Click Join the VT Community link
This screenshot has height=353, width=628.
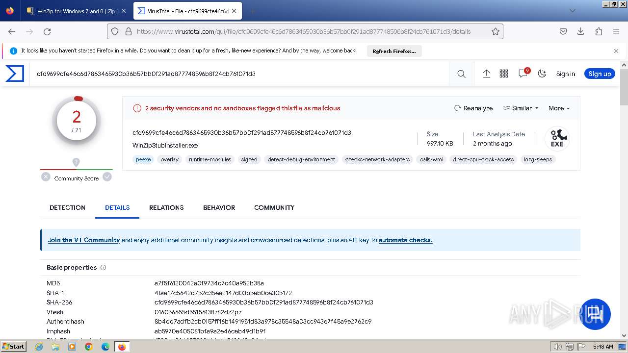tap(84, 240)
